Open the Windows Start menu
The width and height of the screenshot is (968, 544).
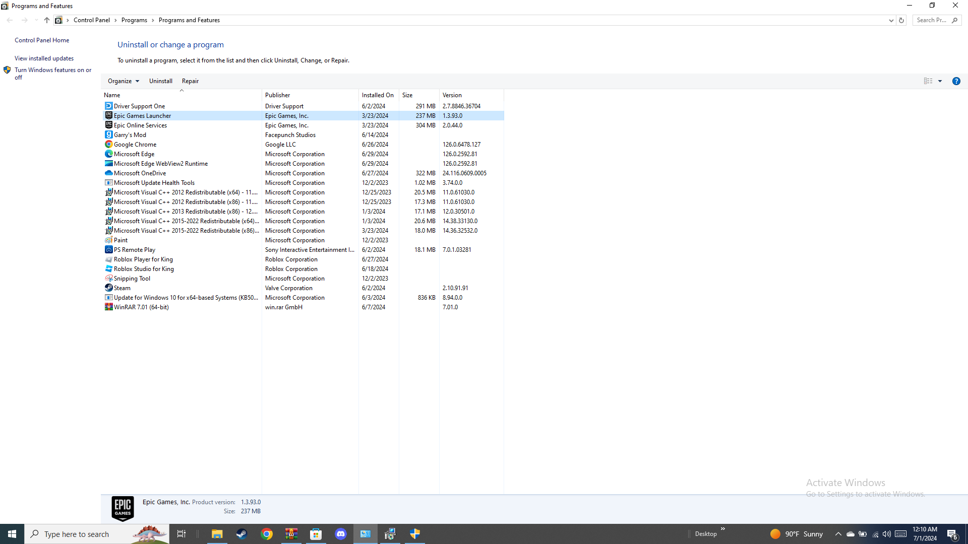tap(12, 534)
